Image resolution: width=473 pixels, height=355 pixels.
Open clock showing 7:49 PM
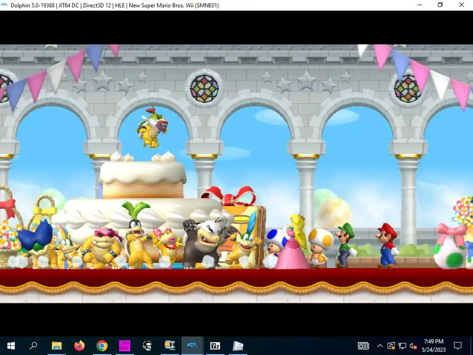433,346
